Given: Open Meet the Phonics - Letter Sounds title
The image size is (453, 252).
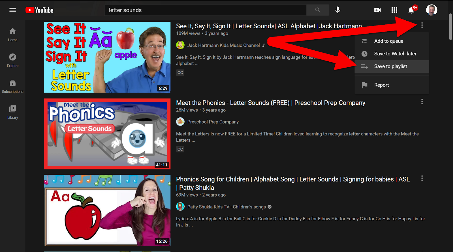Looking at the screenshot, I should [x=271, y=103].
